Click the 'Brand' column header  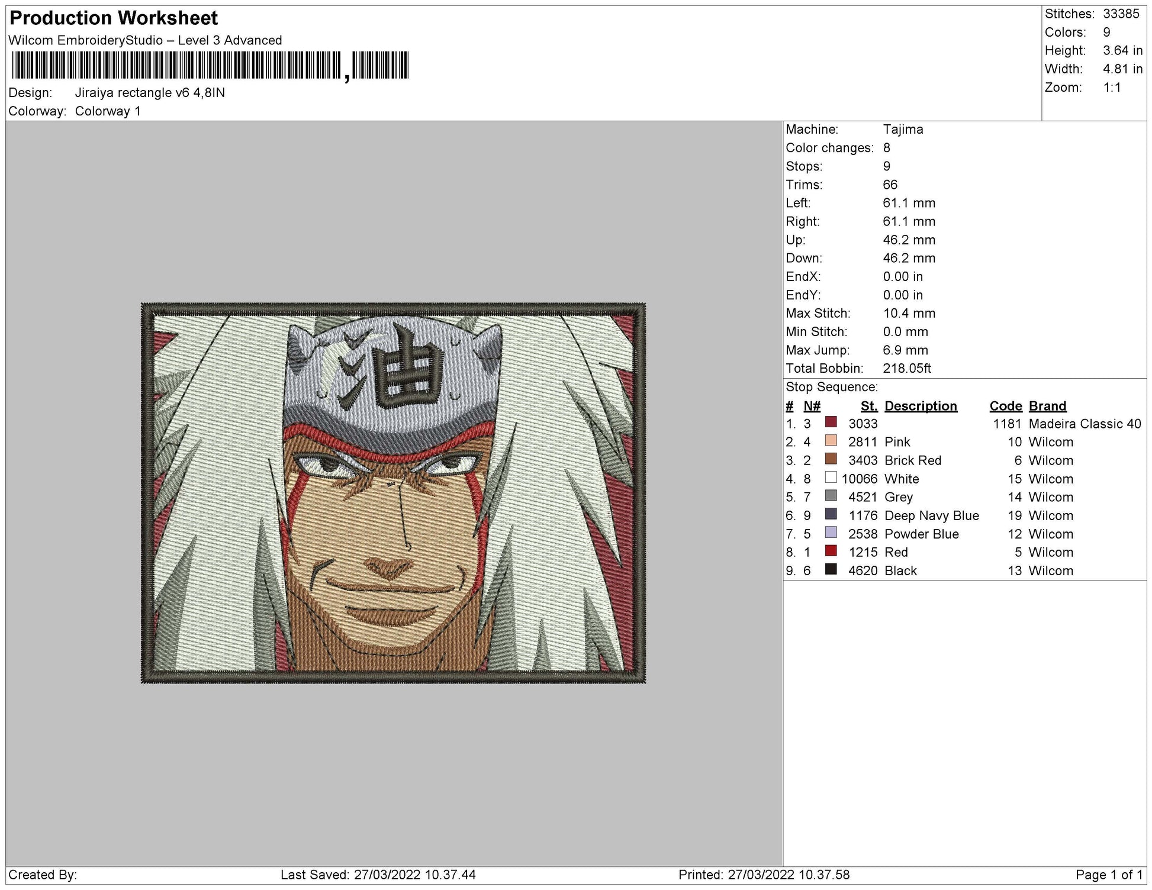pyautogui.click(x=1047, y=406)
